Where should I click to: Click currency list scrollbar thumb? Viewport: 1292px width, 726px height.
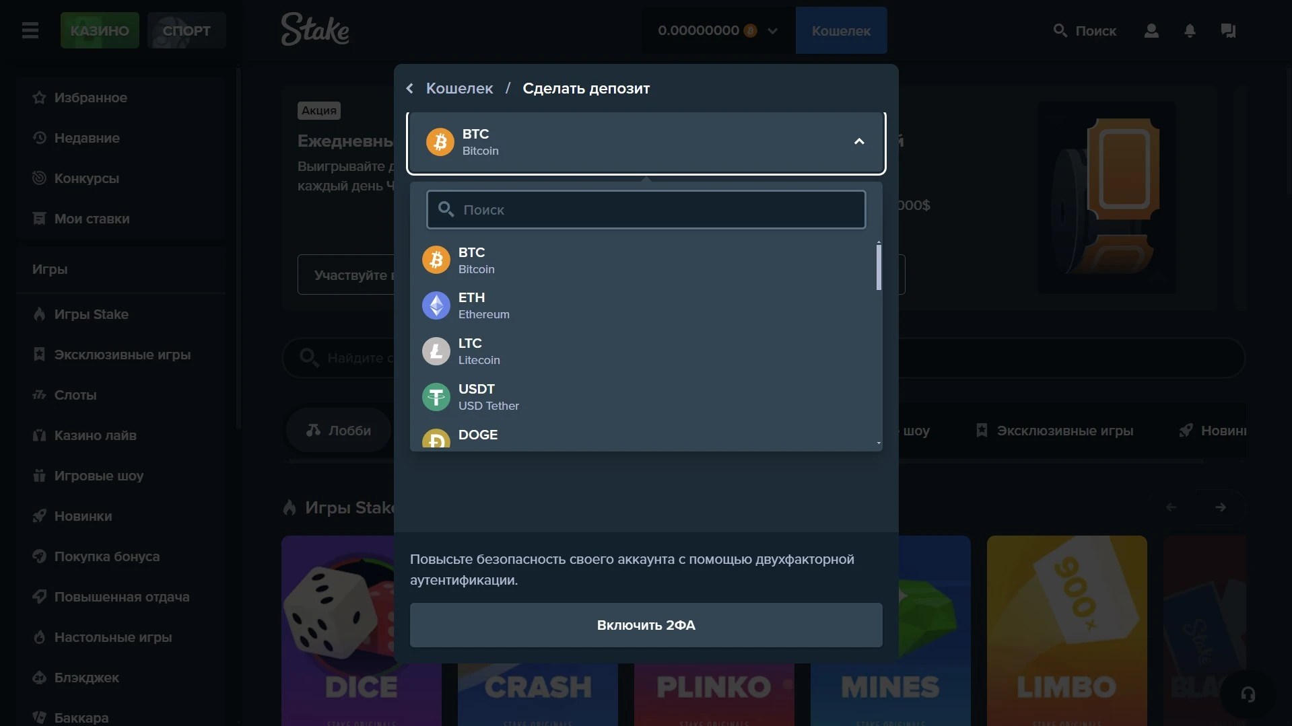pos(879,267)
